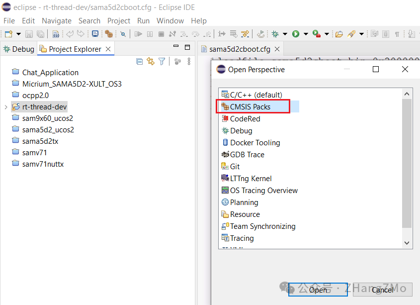Click the Search flashlight toolbar icon

351,34
